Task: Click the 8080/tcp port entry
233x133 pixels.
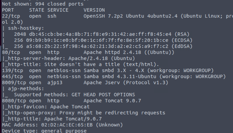Action: [x=14, y=101]
